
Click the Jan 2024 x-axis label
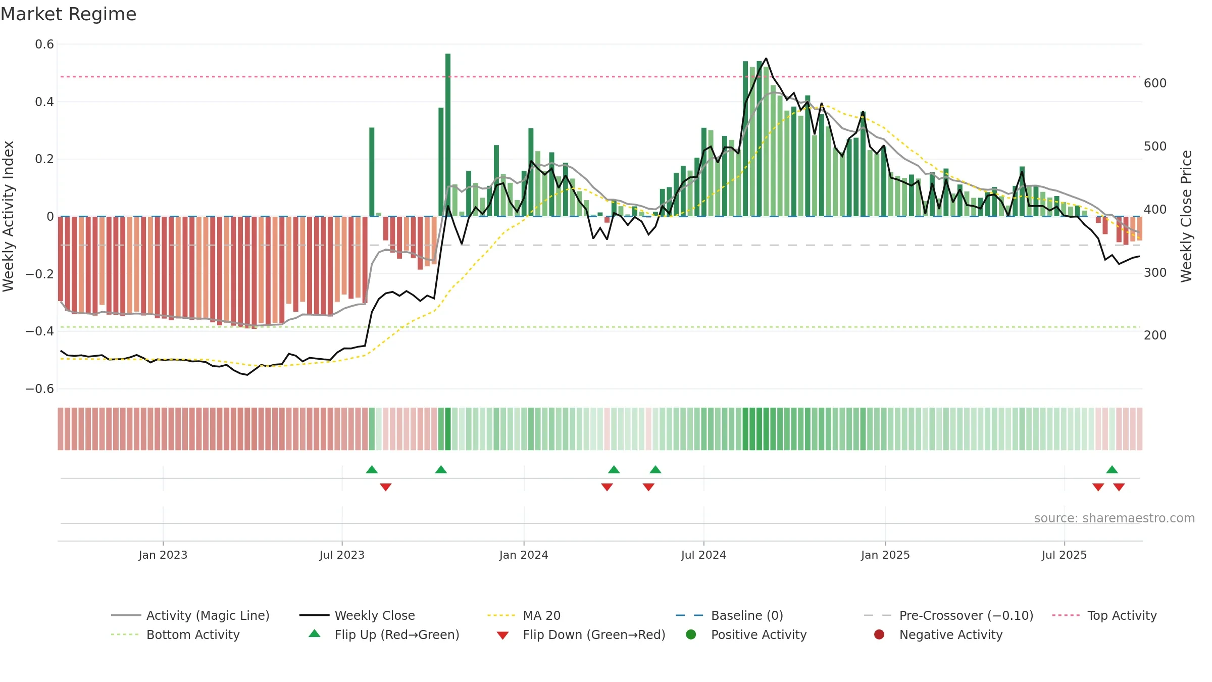(x=524, y=555)
